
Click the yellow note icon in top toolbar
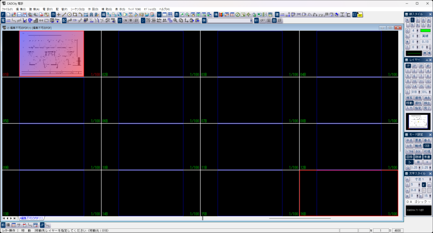tap(360, 15)
